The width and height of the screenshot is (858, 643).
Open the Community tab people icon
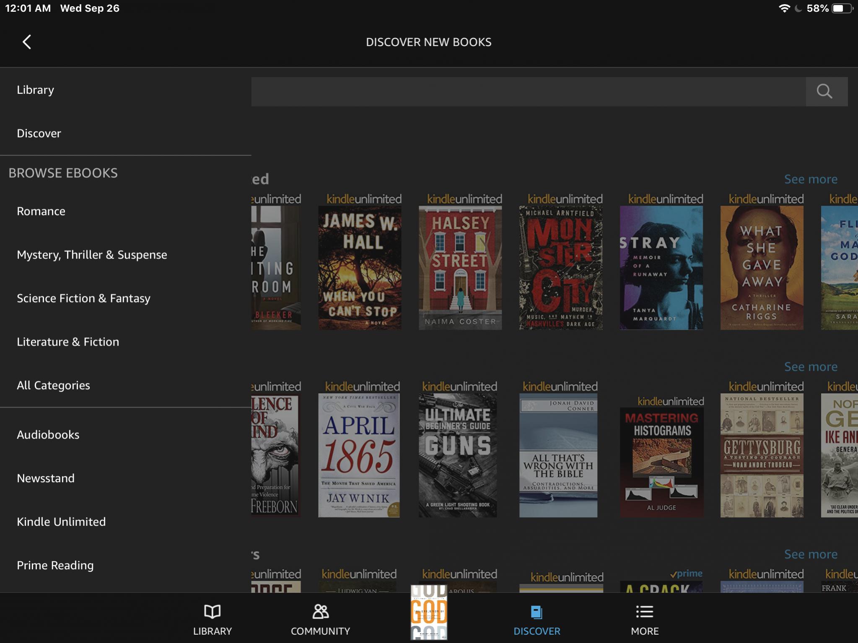pos(320,612)
